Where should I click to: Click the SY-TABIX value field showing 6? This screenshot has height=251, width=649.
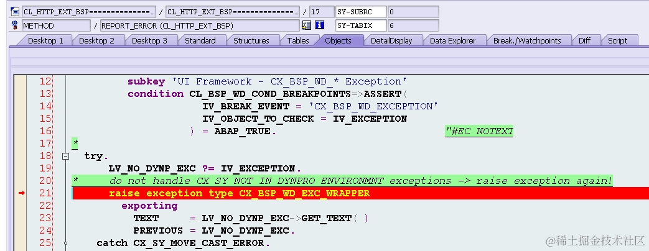coord(413,25)
